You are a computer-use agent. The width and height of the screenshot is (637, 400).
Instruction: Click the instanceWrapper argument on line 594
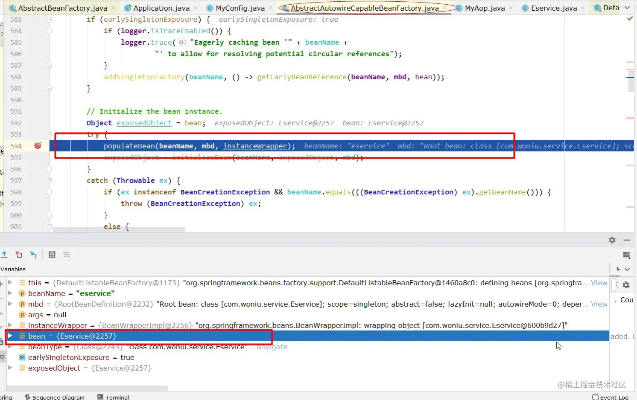[255, 146]
